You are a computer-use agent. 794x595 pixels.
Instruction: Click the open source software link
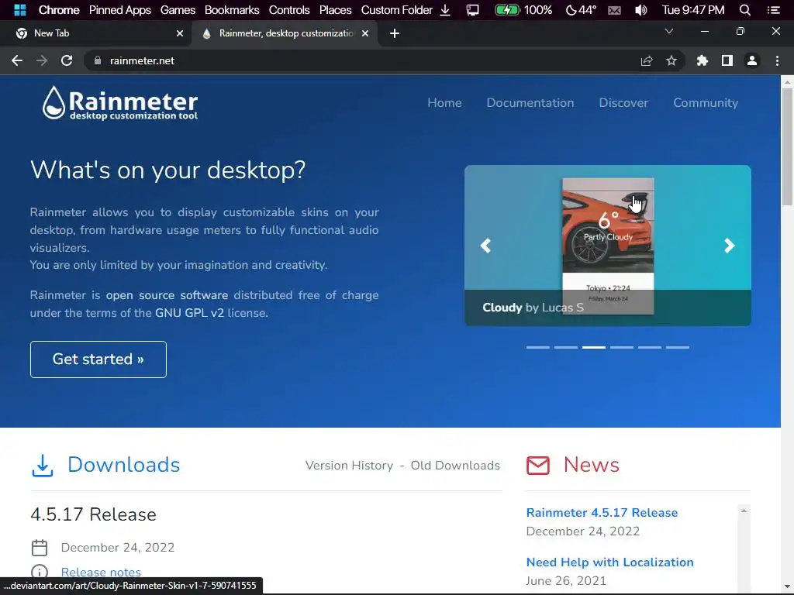tap(167, 295)
